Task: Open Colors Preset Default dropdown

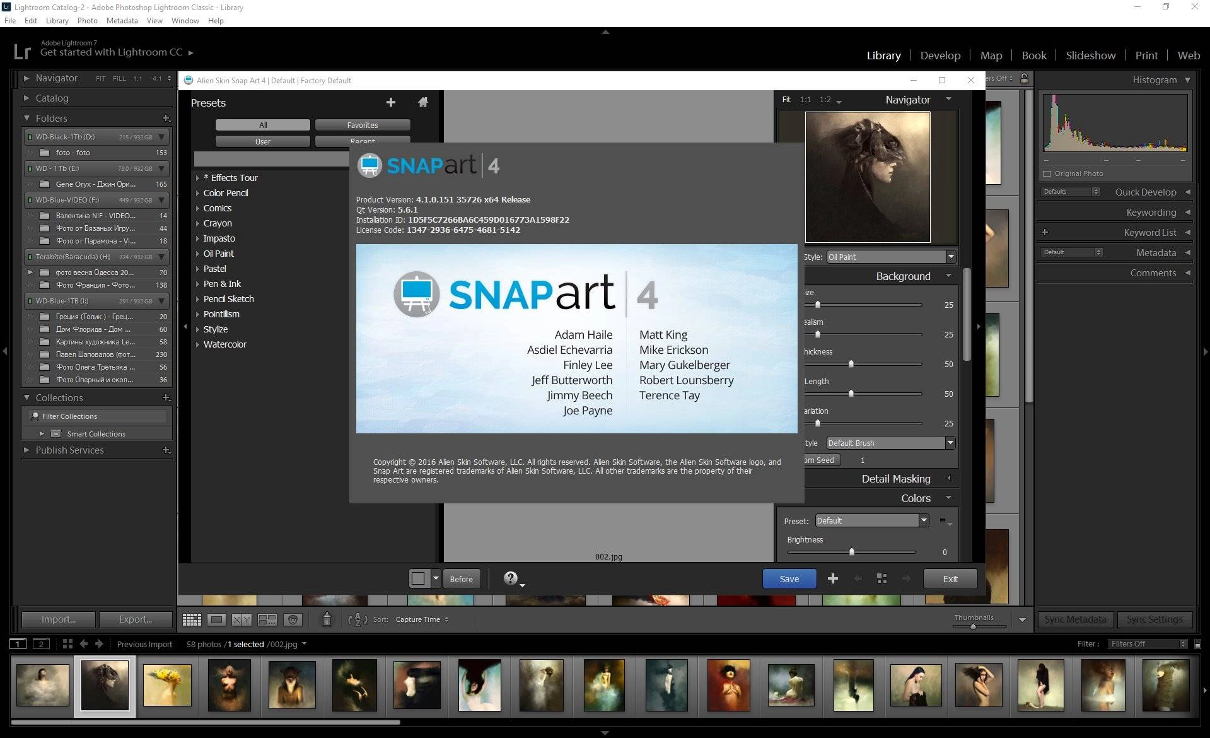Action: [x=871, y=520]
